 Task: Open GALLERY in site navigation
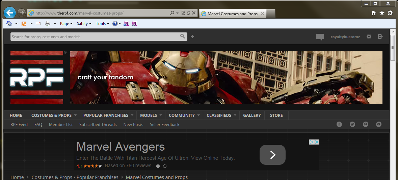coord(252,115)
